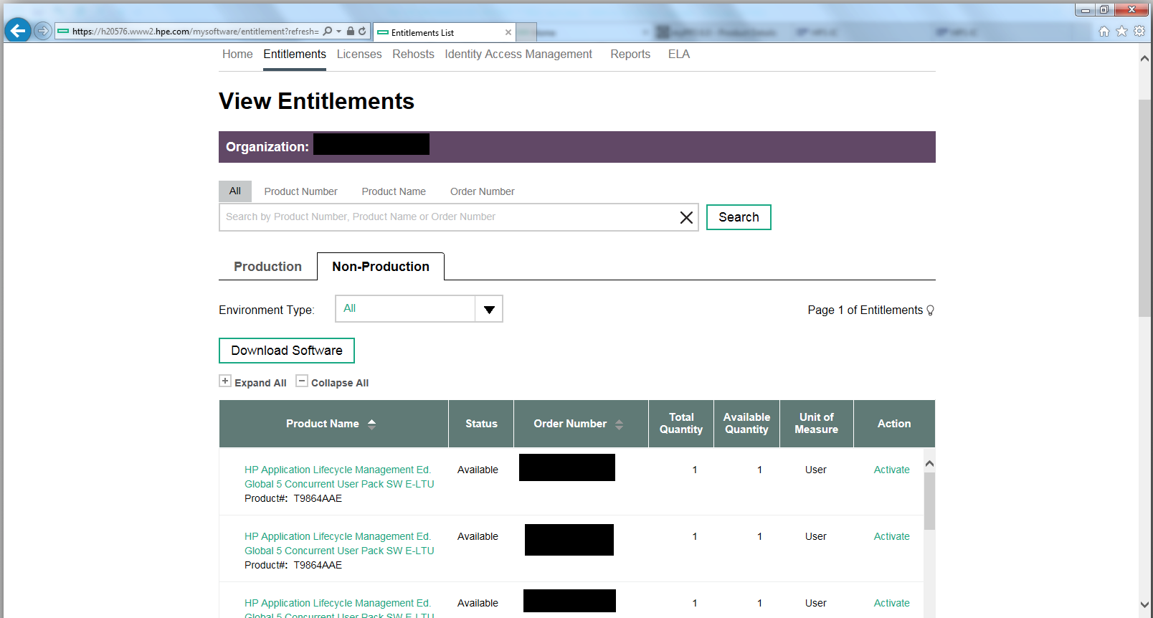Close the Entitlements List browser tab
Image resolution: width=1153 pixels, height=618 pixels.
coord(508,32)
